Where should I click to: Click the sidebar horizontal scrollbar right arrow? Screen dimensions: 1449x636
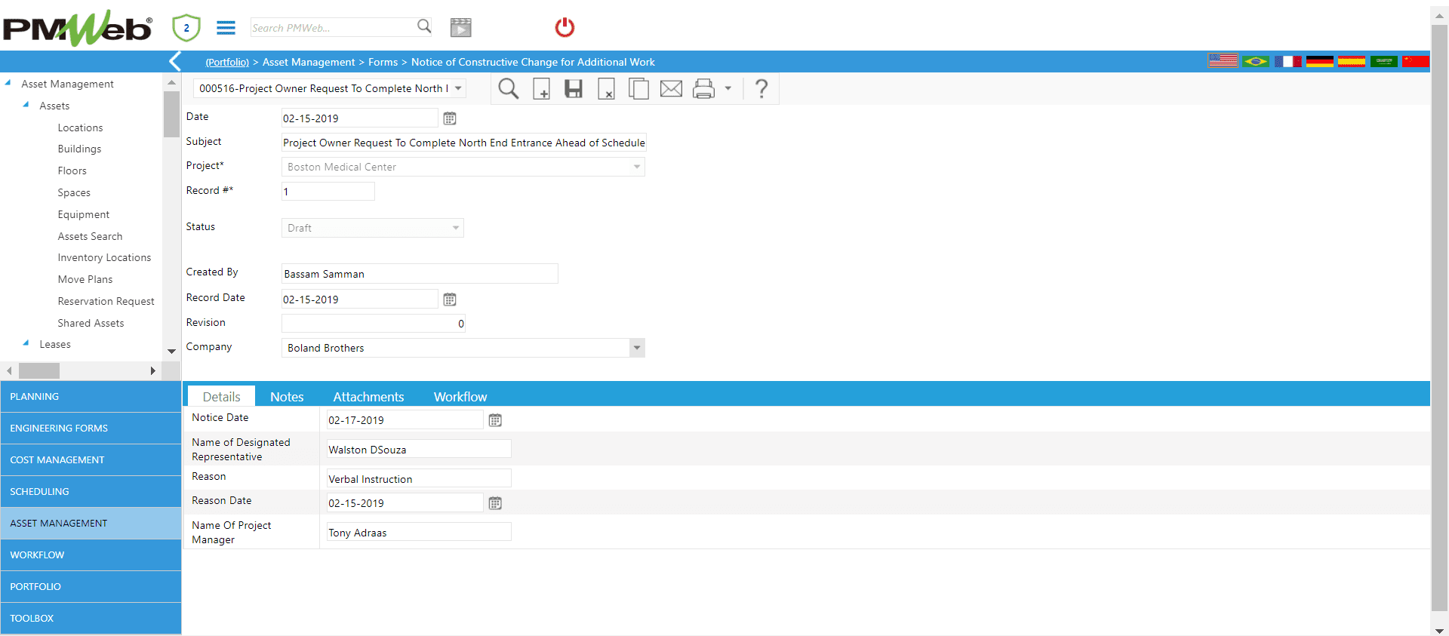tap(152, 370)
